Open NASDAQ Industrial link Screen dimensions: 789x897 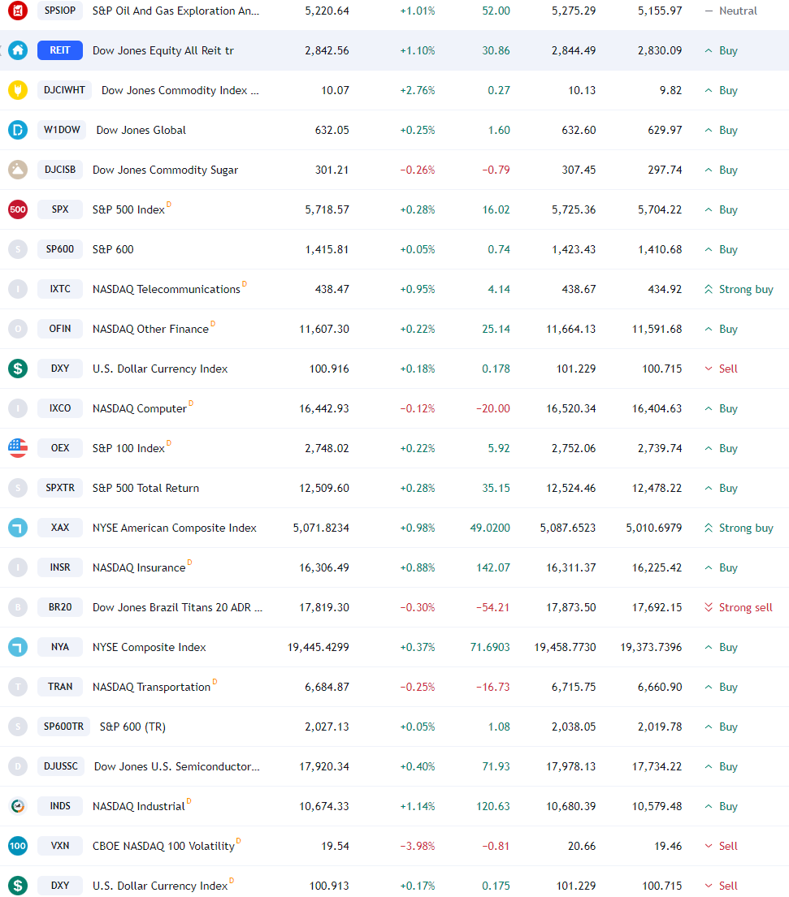tap(139, 806)
